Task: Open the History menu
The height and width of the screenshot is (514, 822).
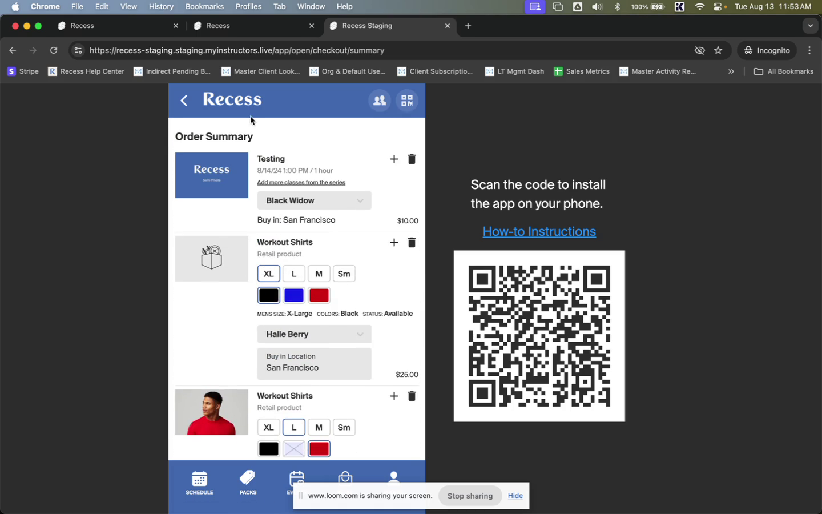Action: click(x=161, y=6)
